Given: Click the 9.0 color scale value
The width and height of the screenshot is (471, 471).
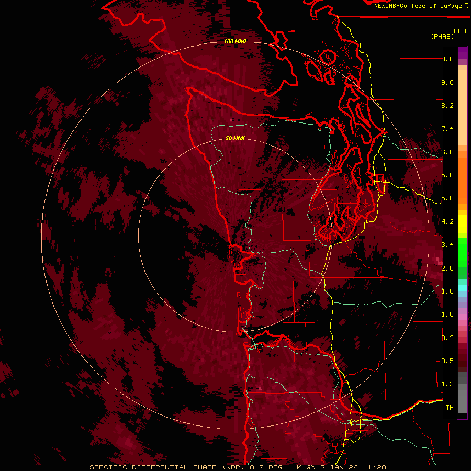Looking at the screenshot, I should tap(447, 83).
